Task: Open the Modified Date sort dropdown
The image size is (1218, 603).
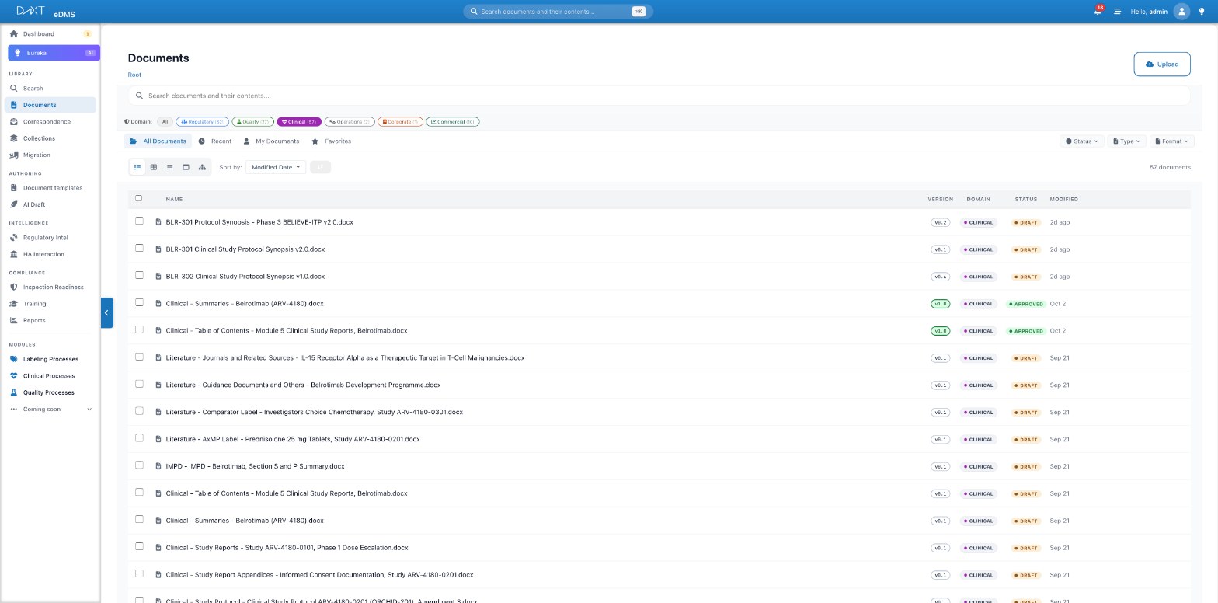Action: pos(276,167)
